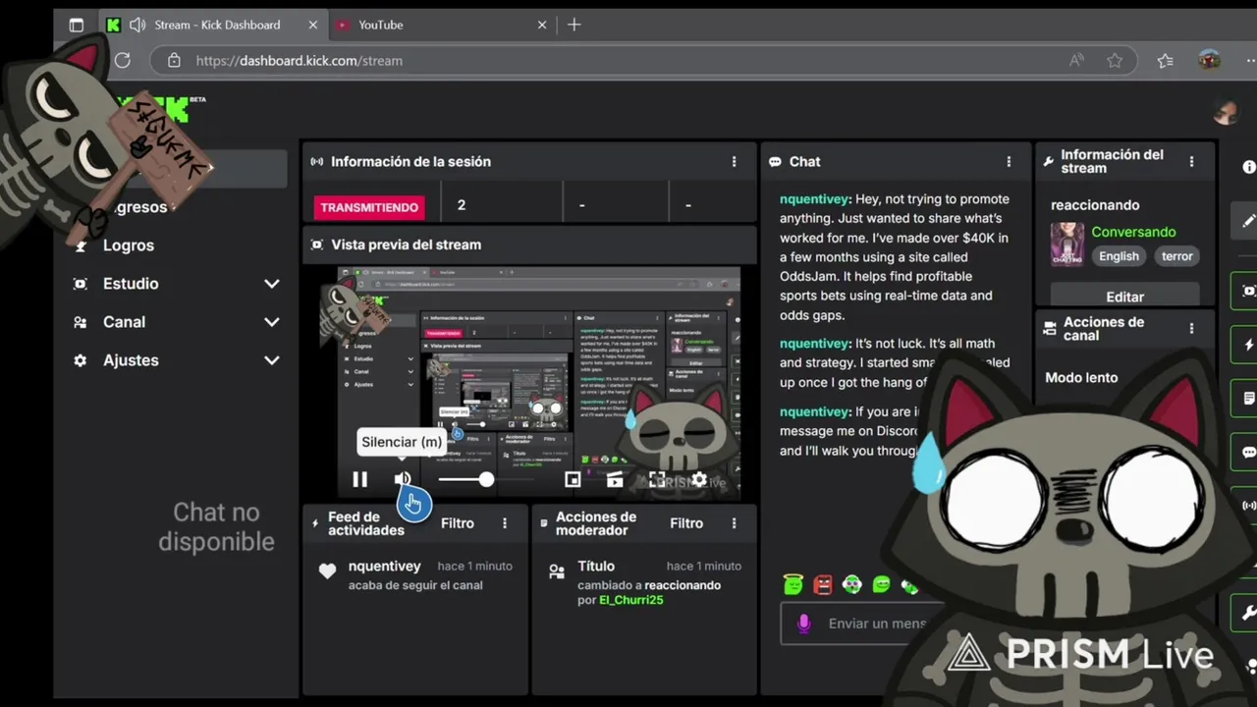The width and height of the screenshot is (1257, 707).
Task: Expand the Estudio sidebar section
Action: pyautogui.click(x=271, y=284)
